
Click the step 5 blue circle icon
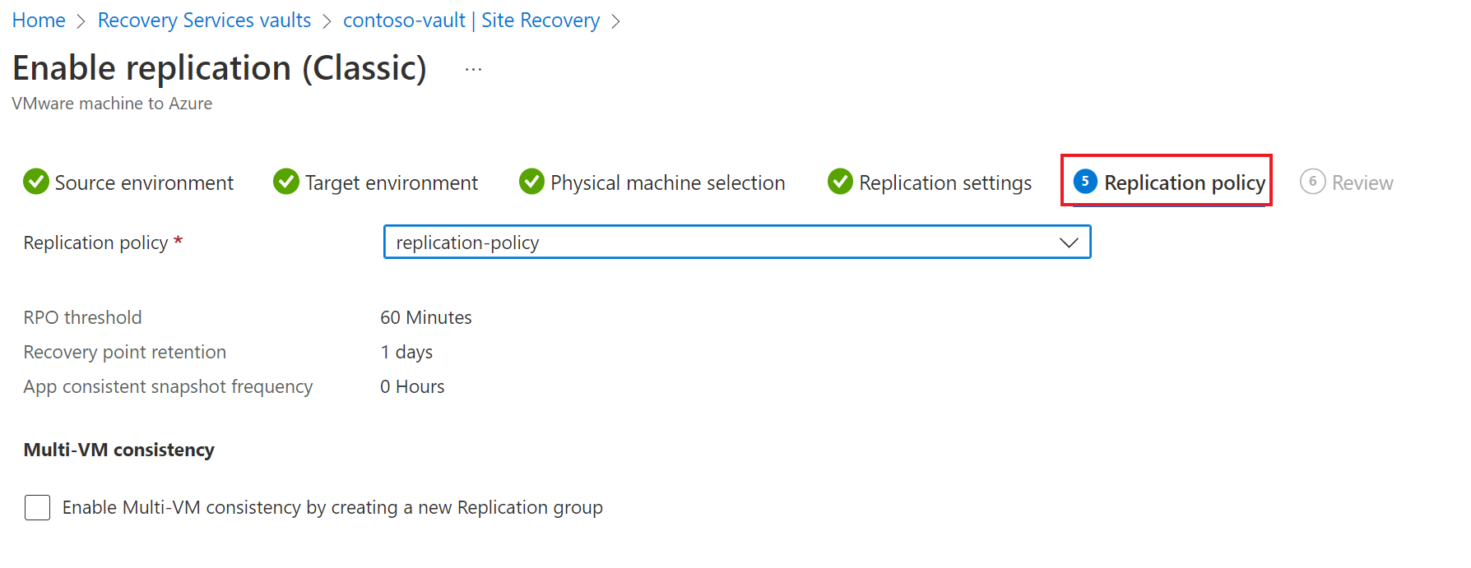1085,182
